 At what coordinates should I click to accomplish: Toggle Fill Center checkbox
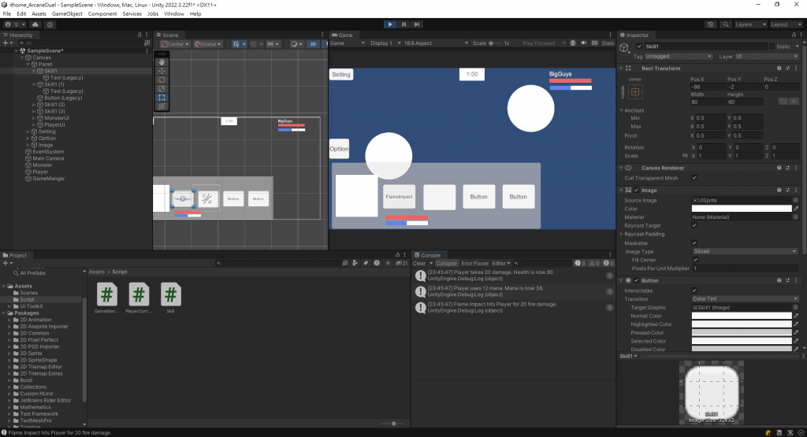[x=695, y=260]
